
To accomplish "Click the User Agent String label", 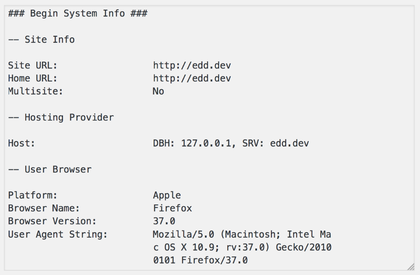I will [58, 234].
